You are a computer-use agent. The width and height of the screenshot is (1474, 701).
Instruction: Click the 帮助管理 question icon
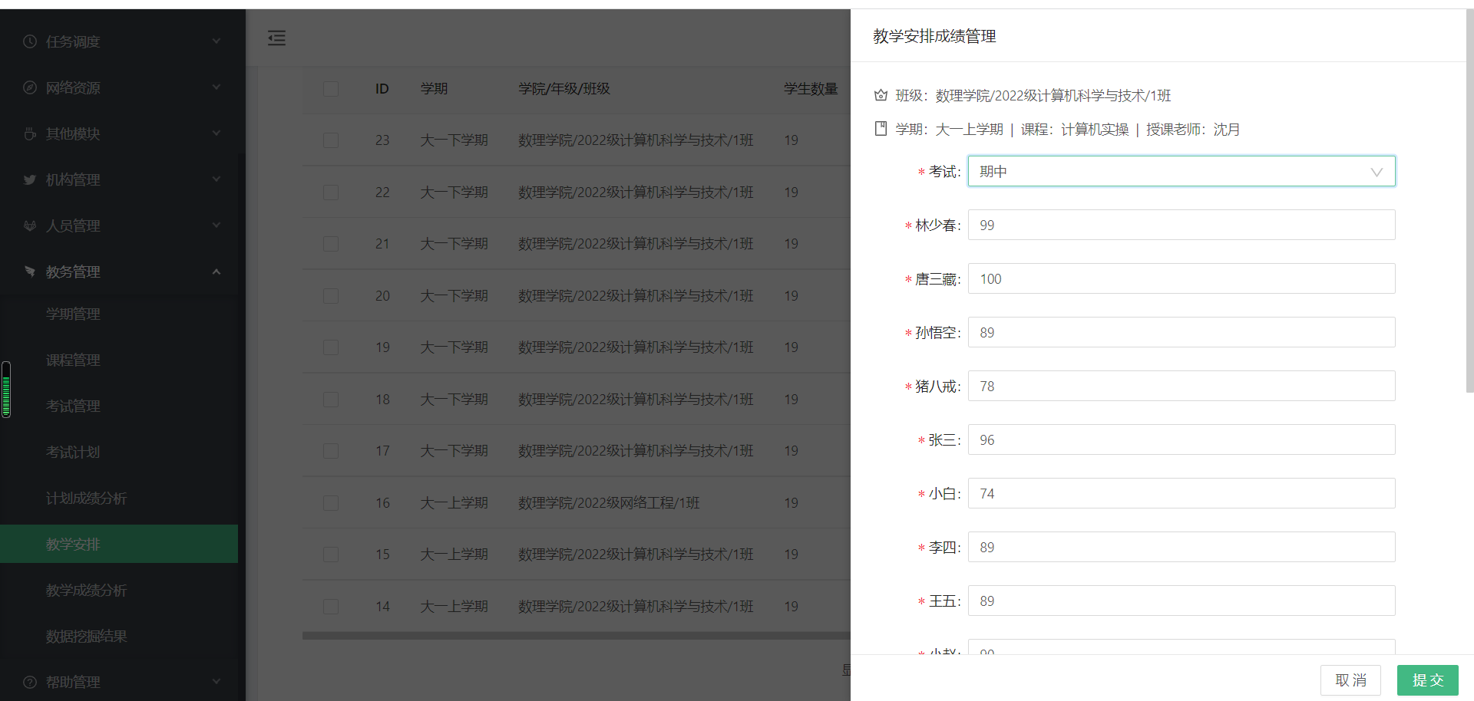pyautogui.click(x=30, y=682)
